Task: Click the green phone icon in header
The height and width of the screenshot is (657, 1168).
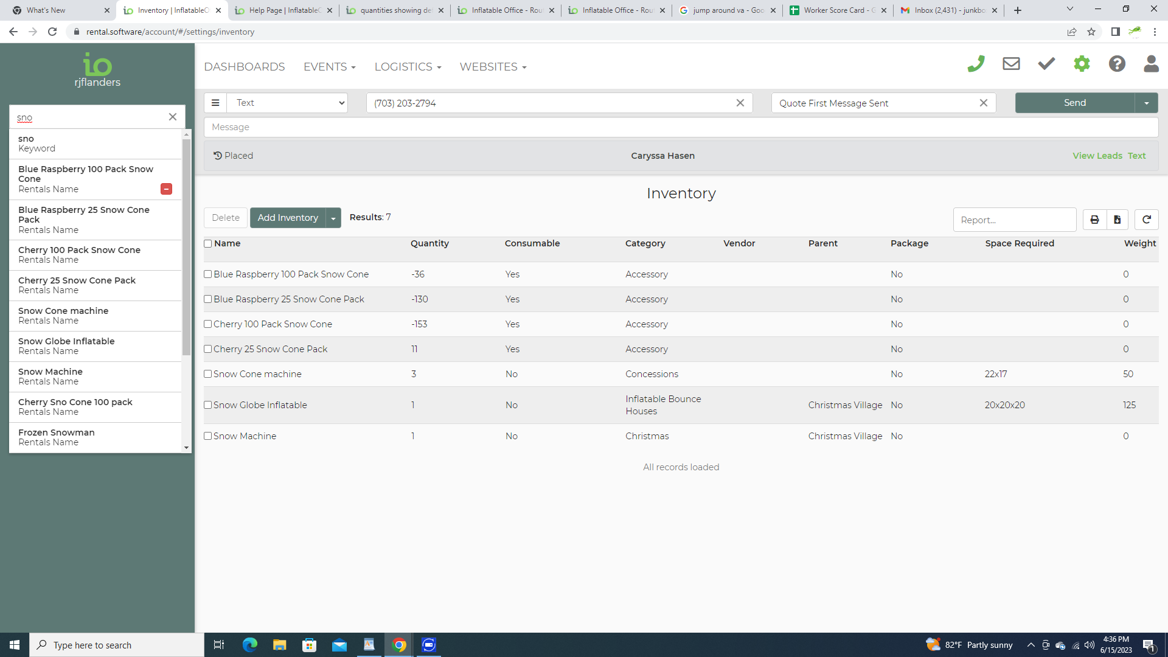Action: [x=976, y=64]
